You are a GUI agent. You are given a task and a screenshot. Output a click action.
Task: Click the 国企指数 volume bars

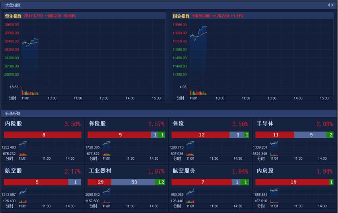tap(198, 91)
